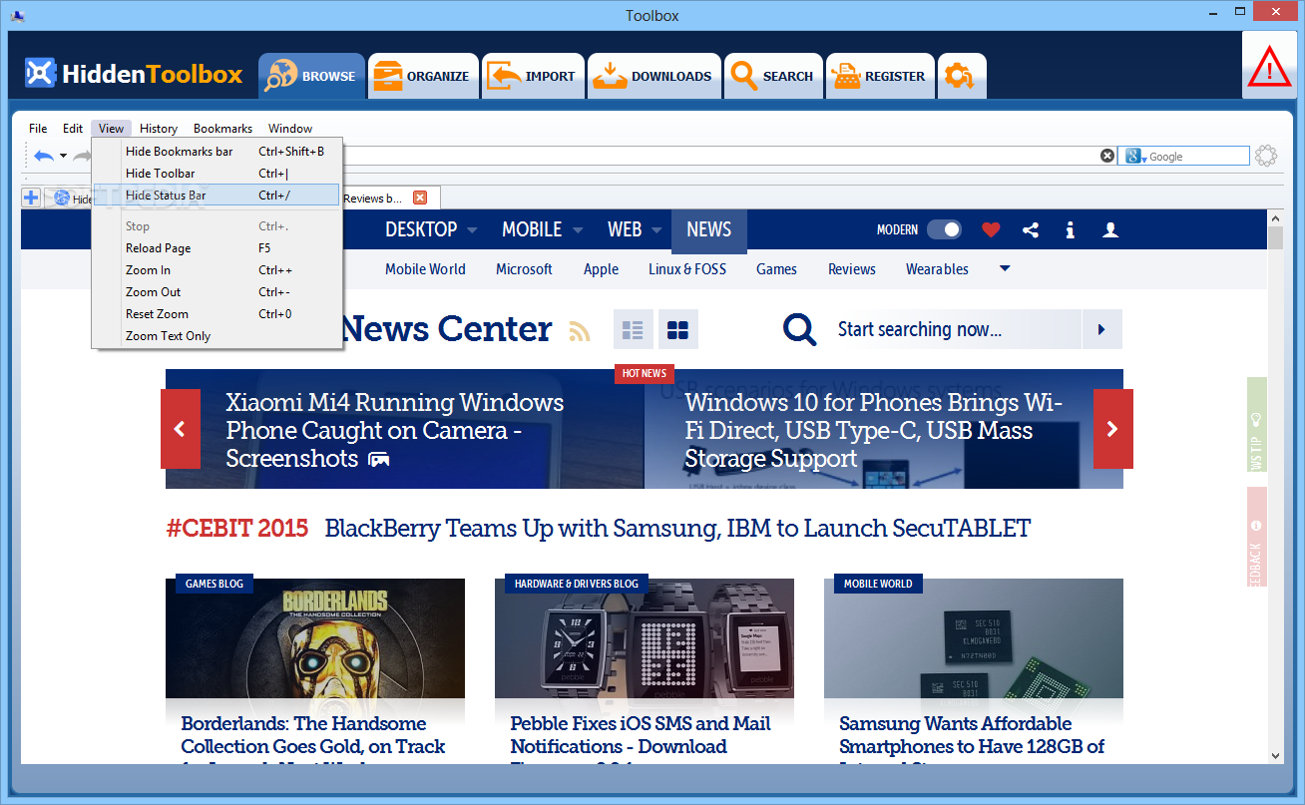Choose Zoom In

217,270
